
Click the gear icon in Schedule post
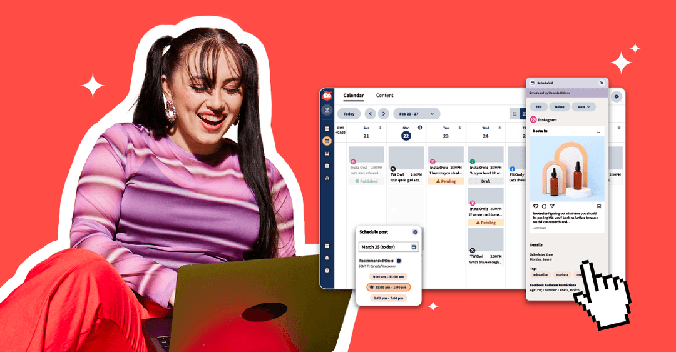point(414,232)
